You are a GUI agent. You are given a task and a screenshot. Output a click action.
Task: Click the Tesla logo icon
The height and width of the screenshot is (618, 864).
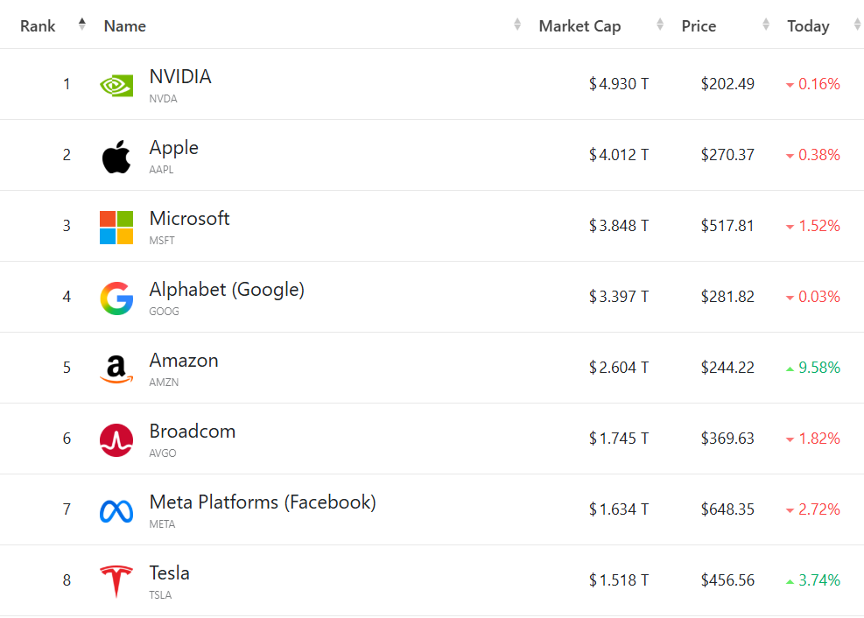[x=116, y=581]
